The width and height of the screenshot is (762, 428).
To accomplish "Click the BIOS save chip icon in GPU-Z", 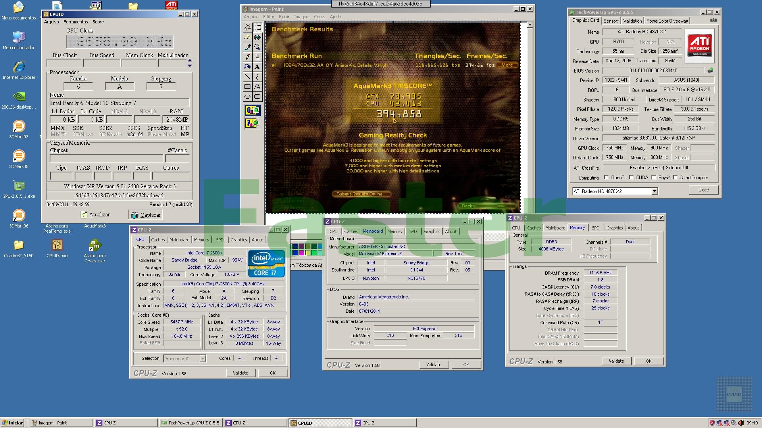I will [x=710, y=71].
